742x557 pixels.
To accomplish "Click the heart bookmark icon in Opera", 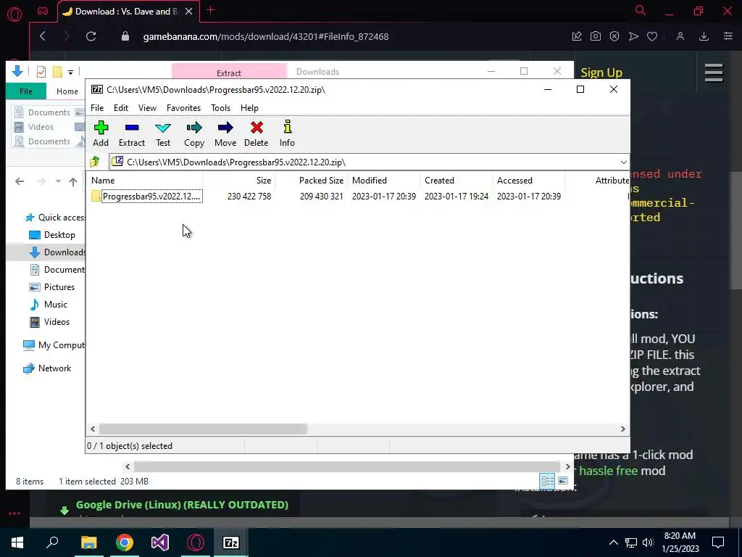I will point(652,36).
